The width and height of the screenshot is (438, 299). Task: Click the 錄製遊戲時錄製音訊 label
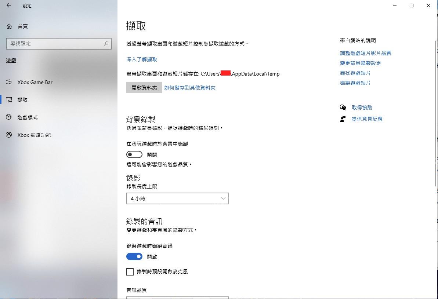click(x=149, y=246)
